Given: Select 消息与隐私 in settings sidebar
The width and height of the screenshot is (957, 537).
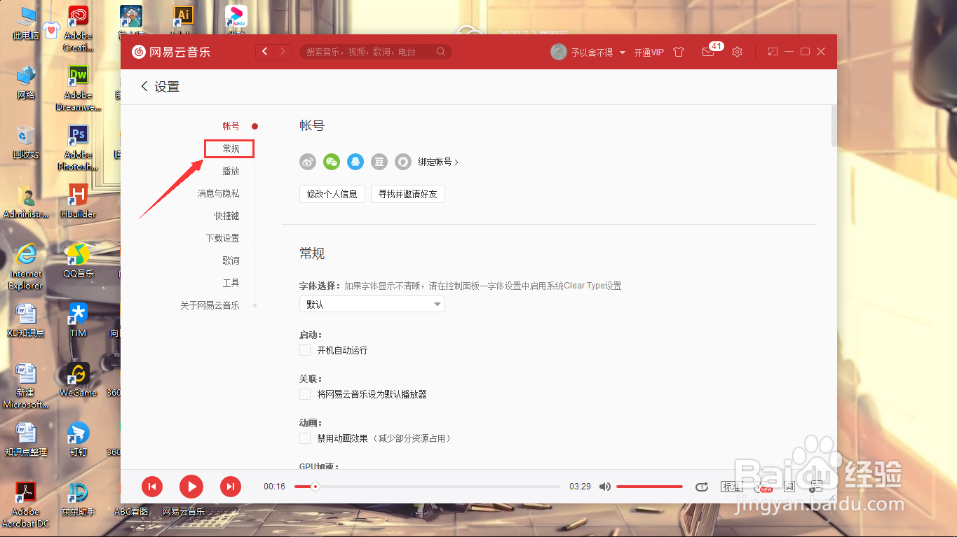Looking at the screenshot, I should pyautogui.click(x=218, y=193).
